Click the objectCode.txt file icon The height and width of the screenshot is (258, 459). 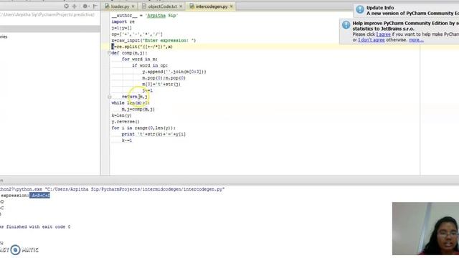click(144, 6)
